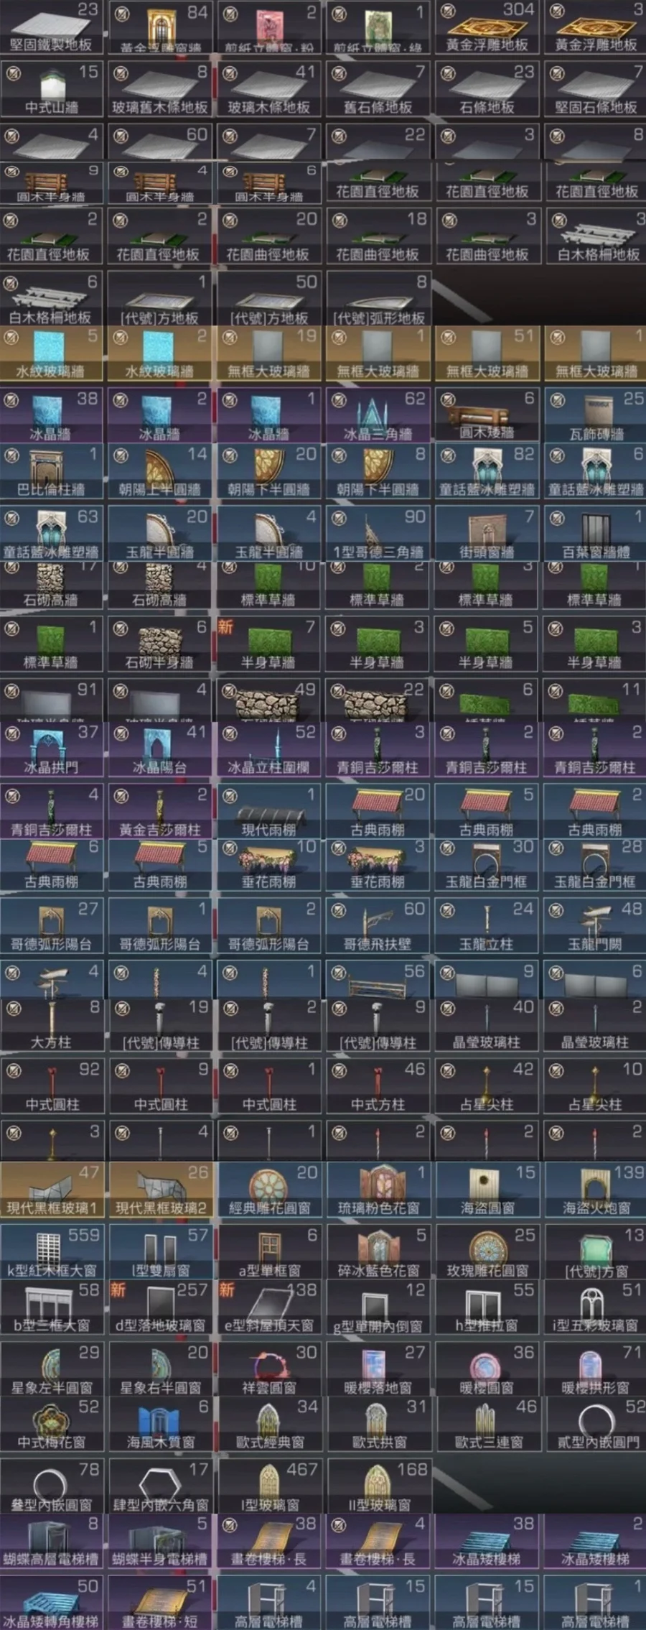Toggle the crossed-circle icon on 朝陽上半圓牆

click(x=121, y=455)
